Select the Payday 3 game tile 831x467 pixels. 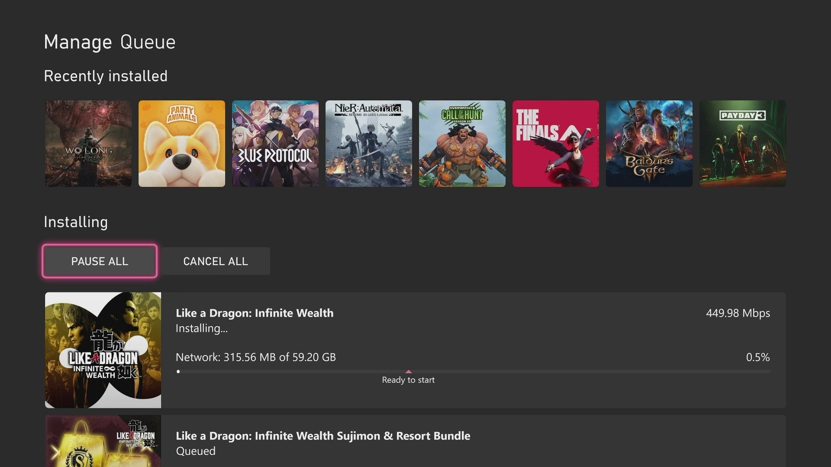pyautogui.click(x=743, y=144)
